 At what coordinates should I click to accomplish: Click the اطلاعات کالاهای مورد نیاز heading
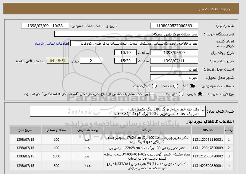(x=210, y=122)
